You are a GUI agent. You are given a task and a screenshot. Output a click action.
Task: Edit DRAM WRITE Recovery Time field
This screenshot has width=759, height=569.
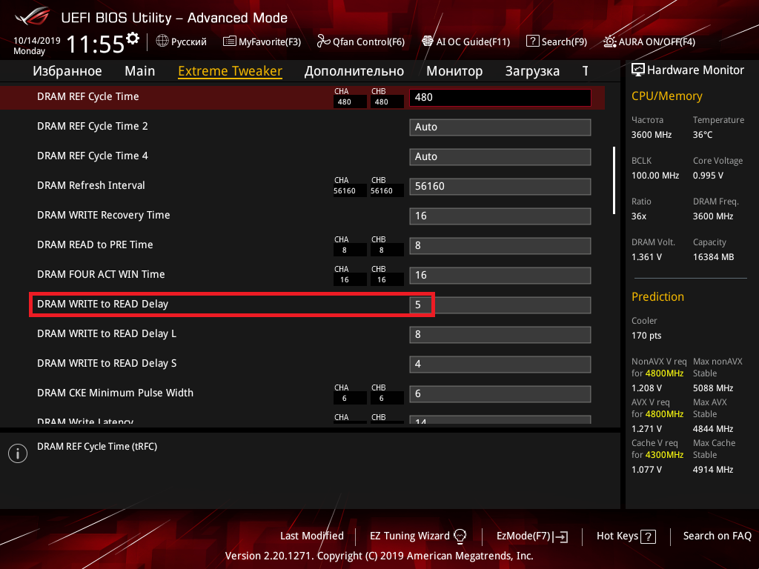click(500, 216)
